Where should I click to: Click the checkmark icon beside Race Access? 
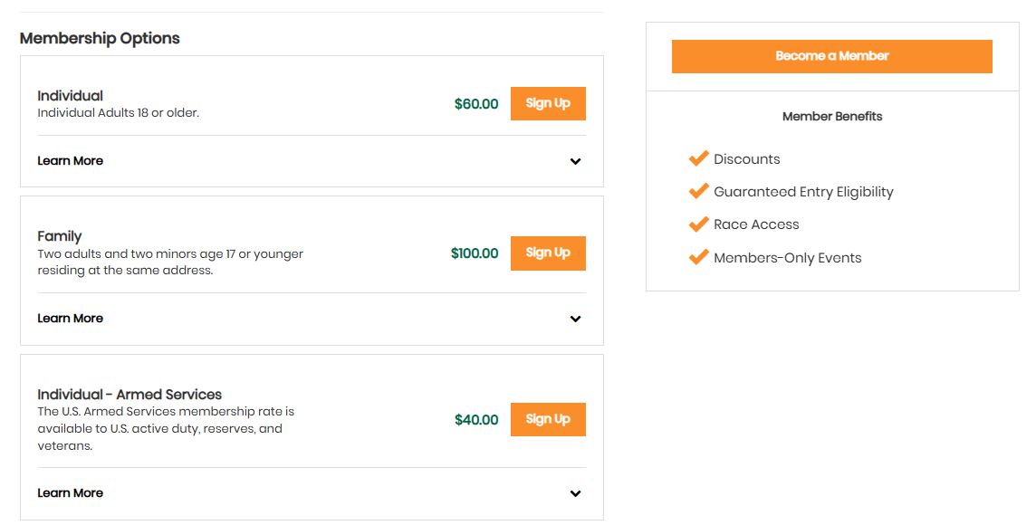tap(698, 223)
